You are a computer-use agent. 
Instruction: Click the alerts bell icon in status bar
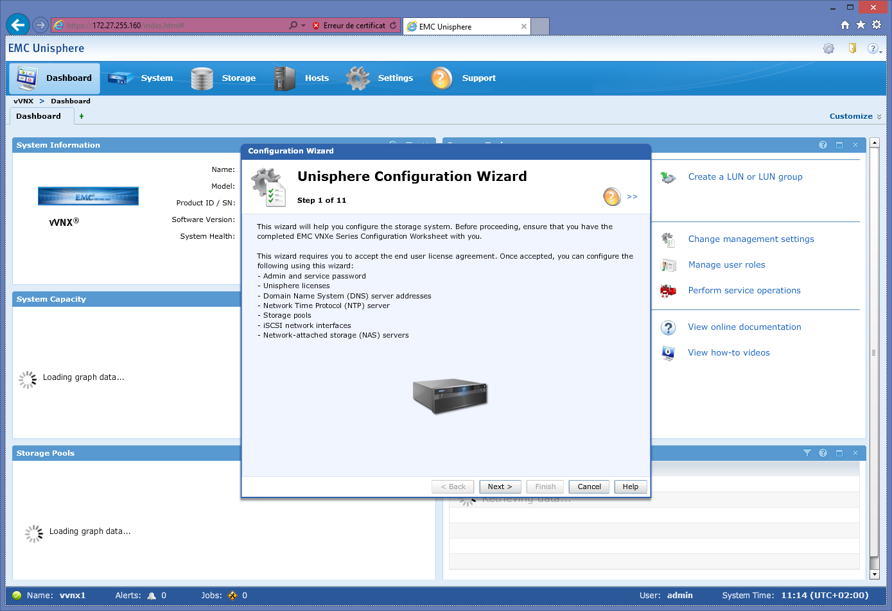(152, 596)
